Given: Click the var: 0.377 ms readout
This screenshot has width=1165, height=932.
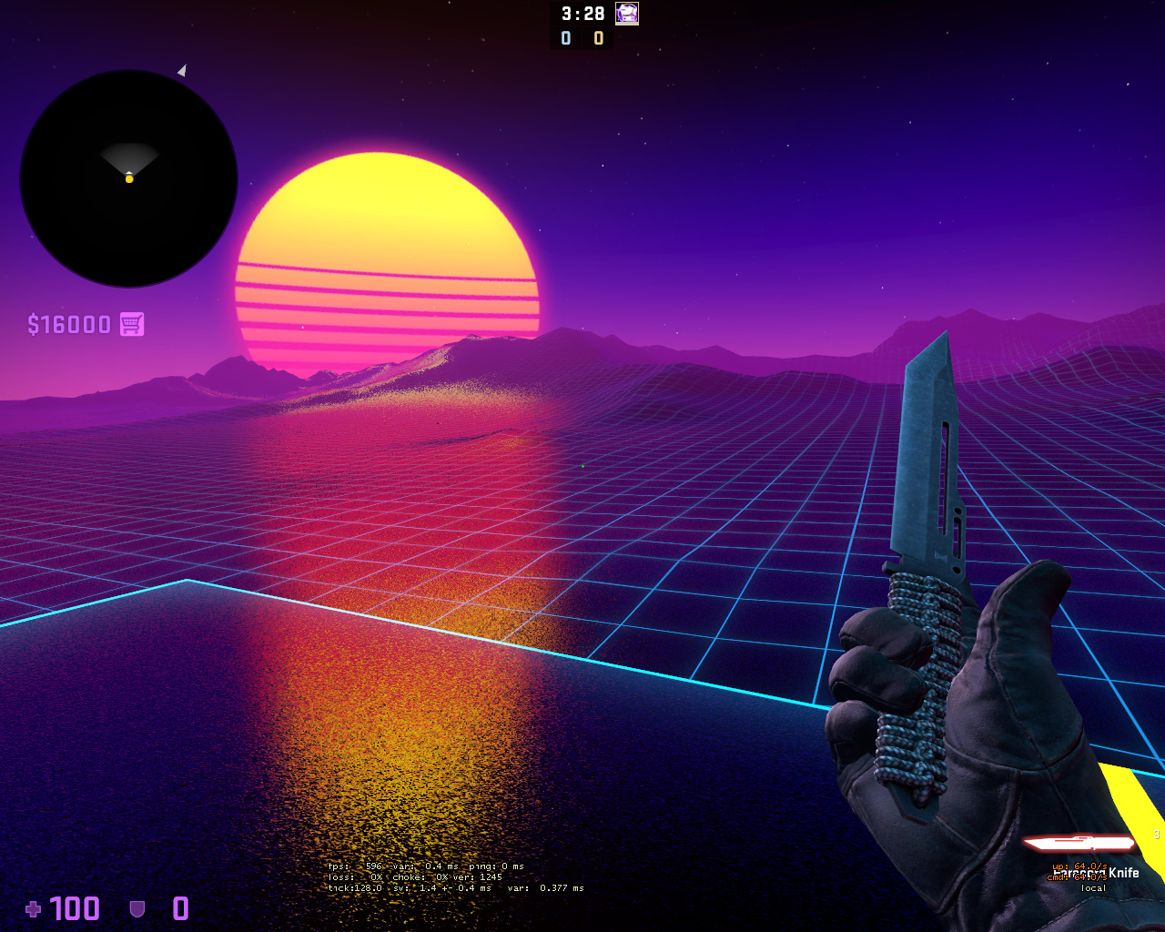Looking at the screenshot, I should click(x=546, y=888).
